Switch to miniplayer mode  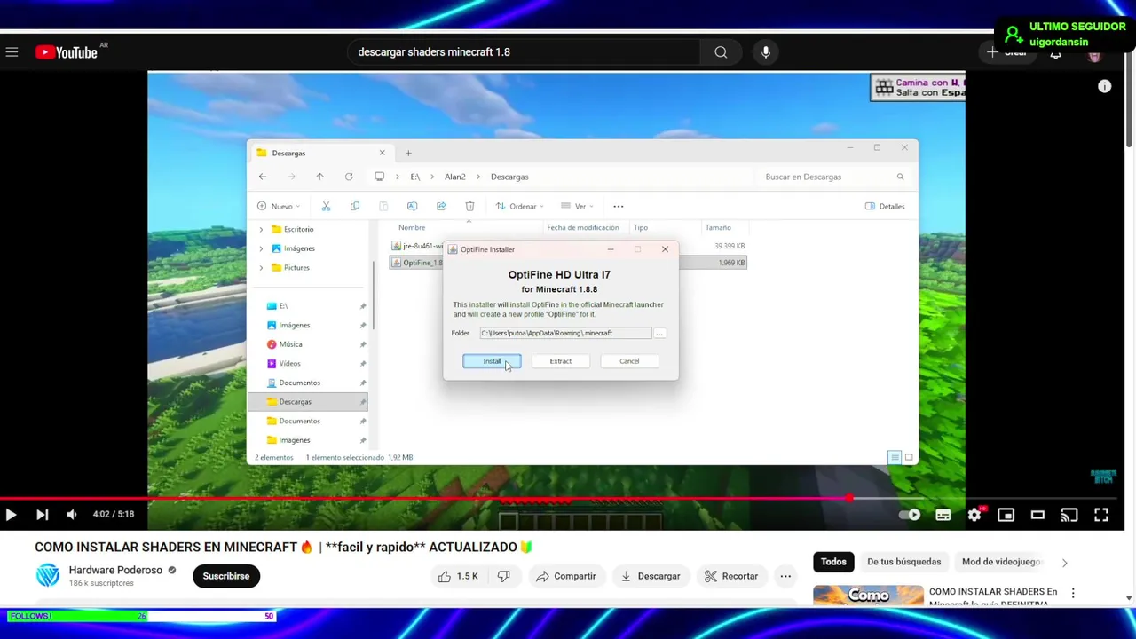(x=1006, y=515)
